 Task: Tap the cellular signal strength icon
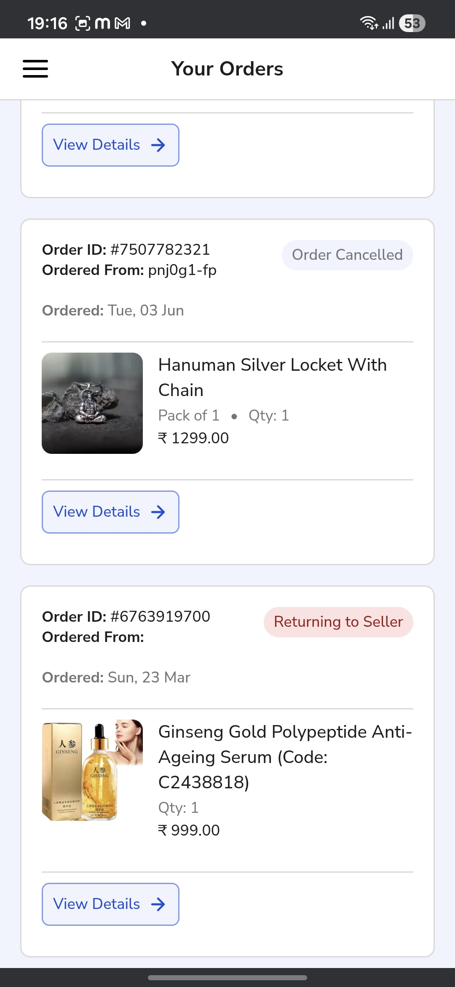[388, 23]
